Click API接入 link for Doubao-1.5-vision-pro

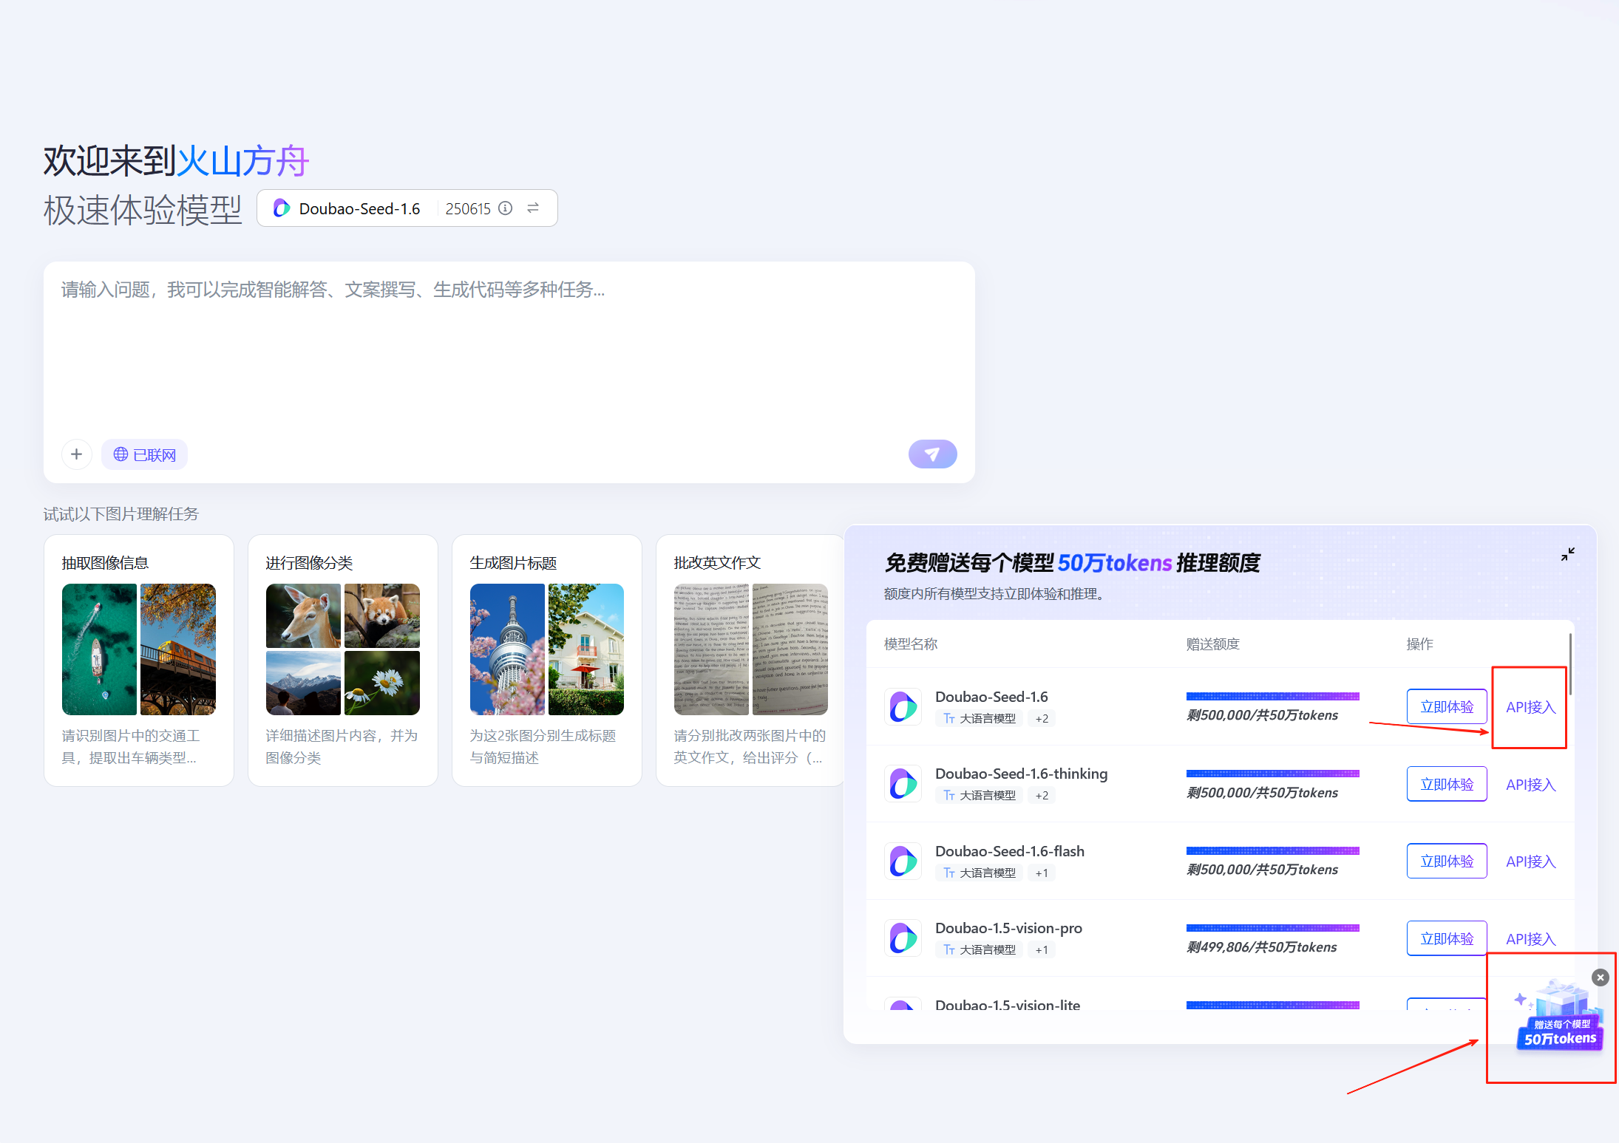tap(1531, 939)
